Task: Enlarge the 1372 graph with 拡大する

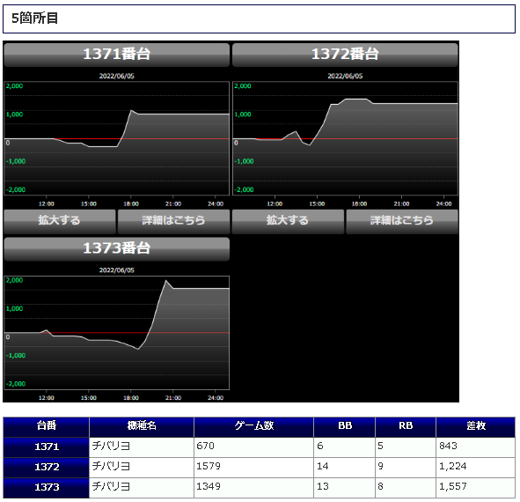Action: coord(288,221)
